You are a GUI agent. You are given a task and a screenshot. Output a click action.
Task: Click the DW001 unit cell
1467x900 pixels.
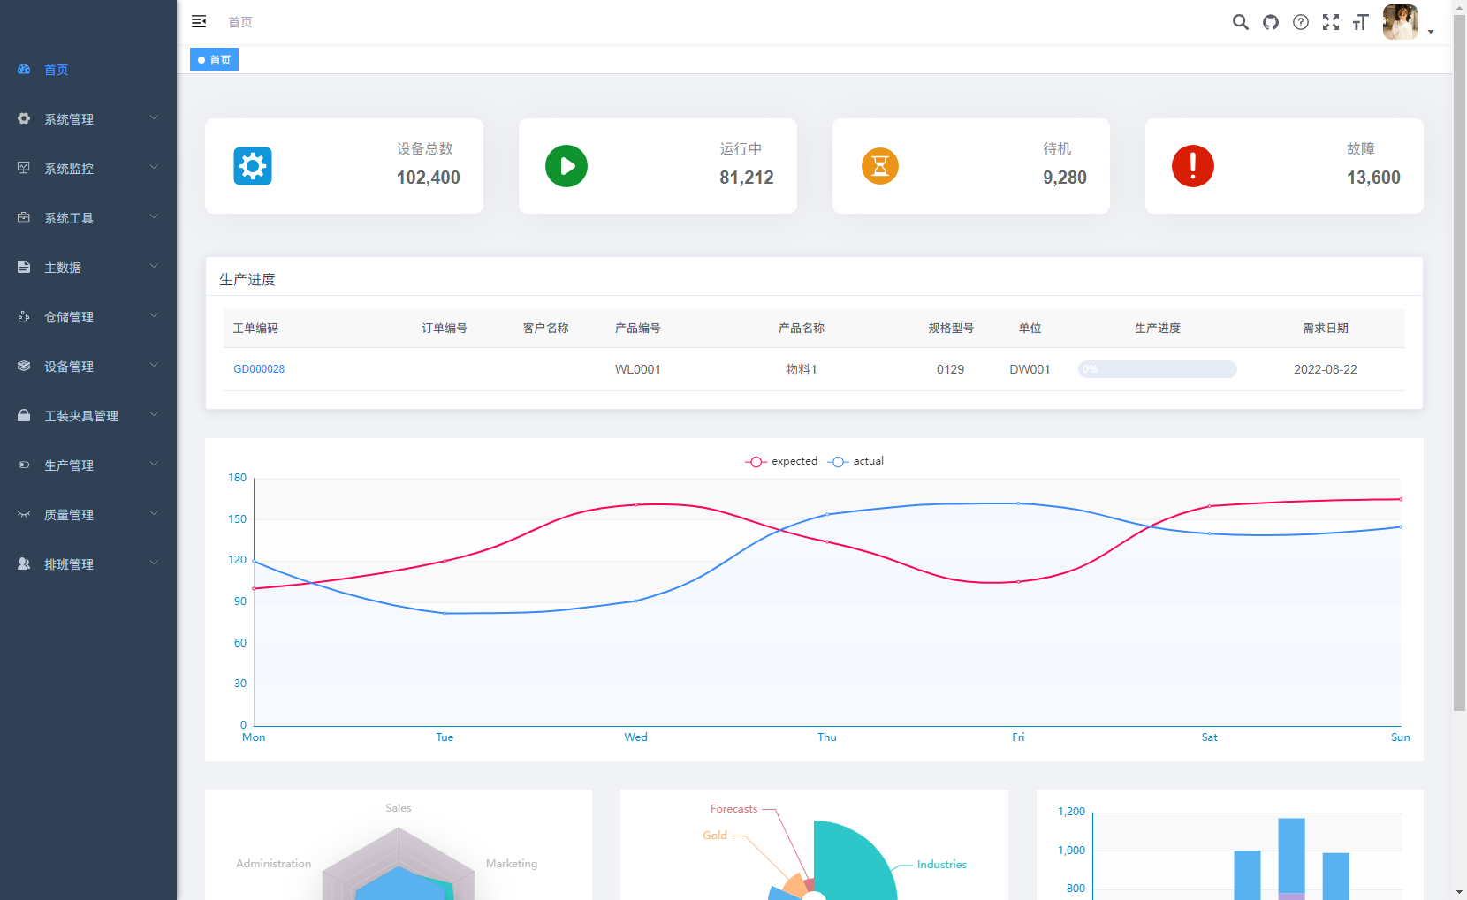click(x=1030, y=369)
